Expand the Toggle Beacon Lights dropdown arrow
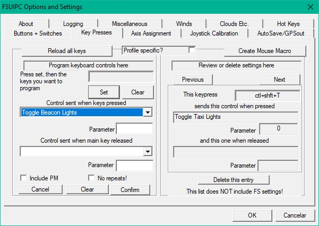The height and width of the screenshot is (226, 319). [148, 112]
